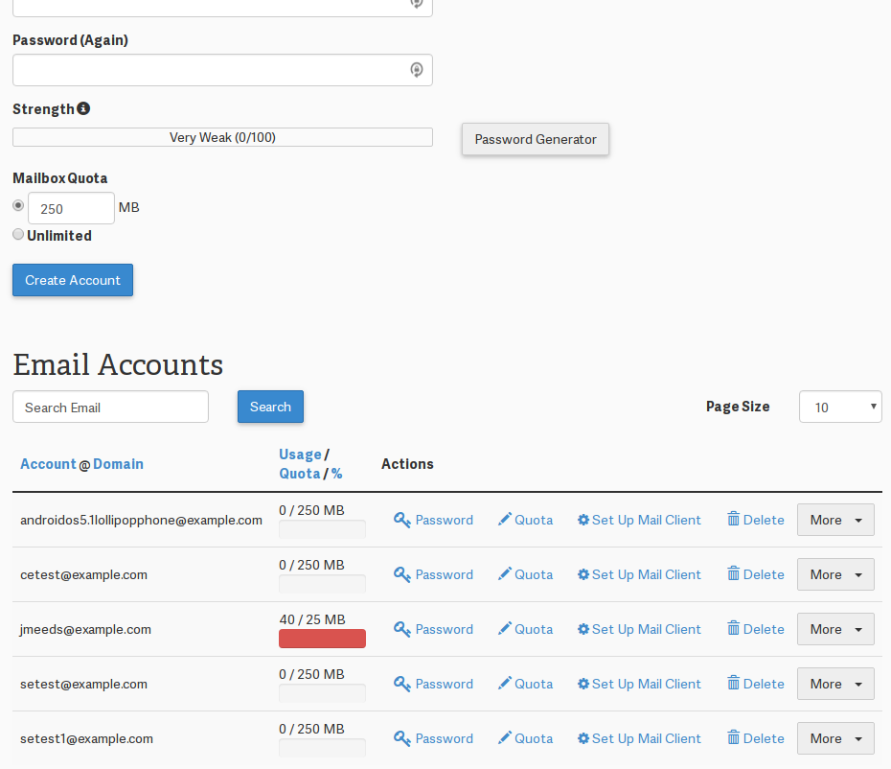Sort the table by Domain column header

tap(118, 464)
